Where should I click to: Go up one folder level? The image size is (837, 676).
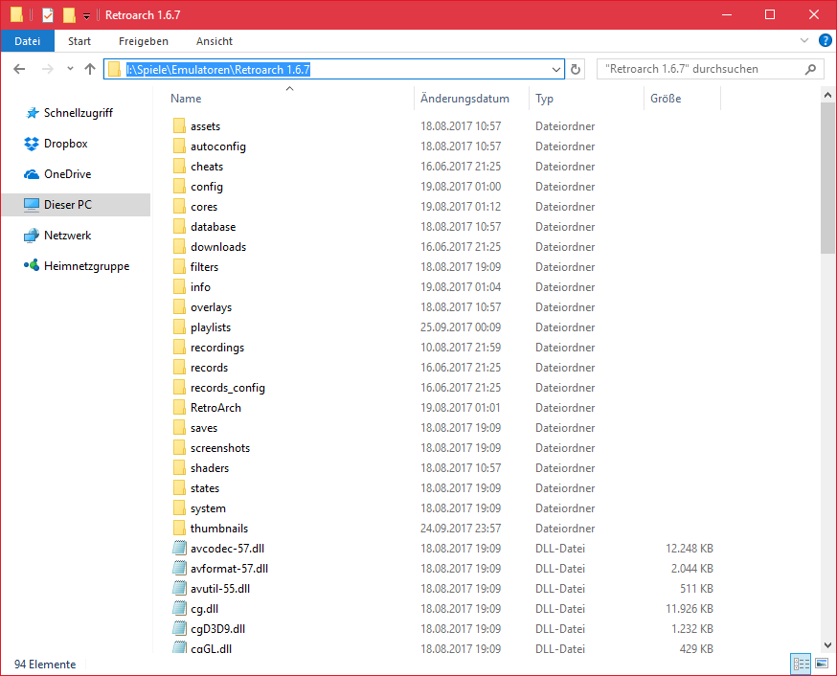click(90, 69)
